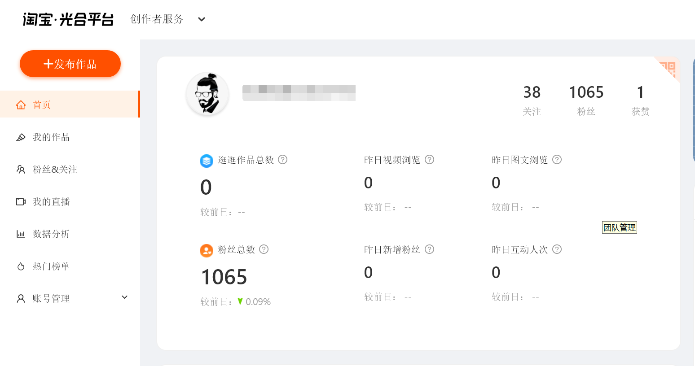This screenshot has width=695, height=366.
Task: Click the 账号管理 person icon
Action: [21, 298]
